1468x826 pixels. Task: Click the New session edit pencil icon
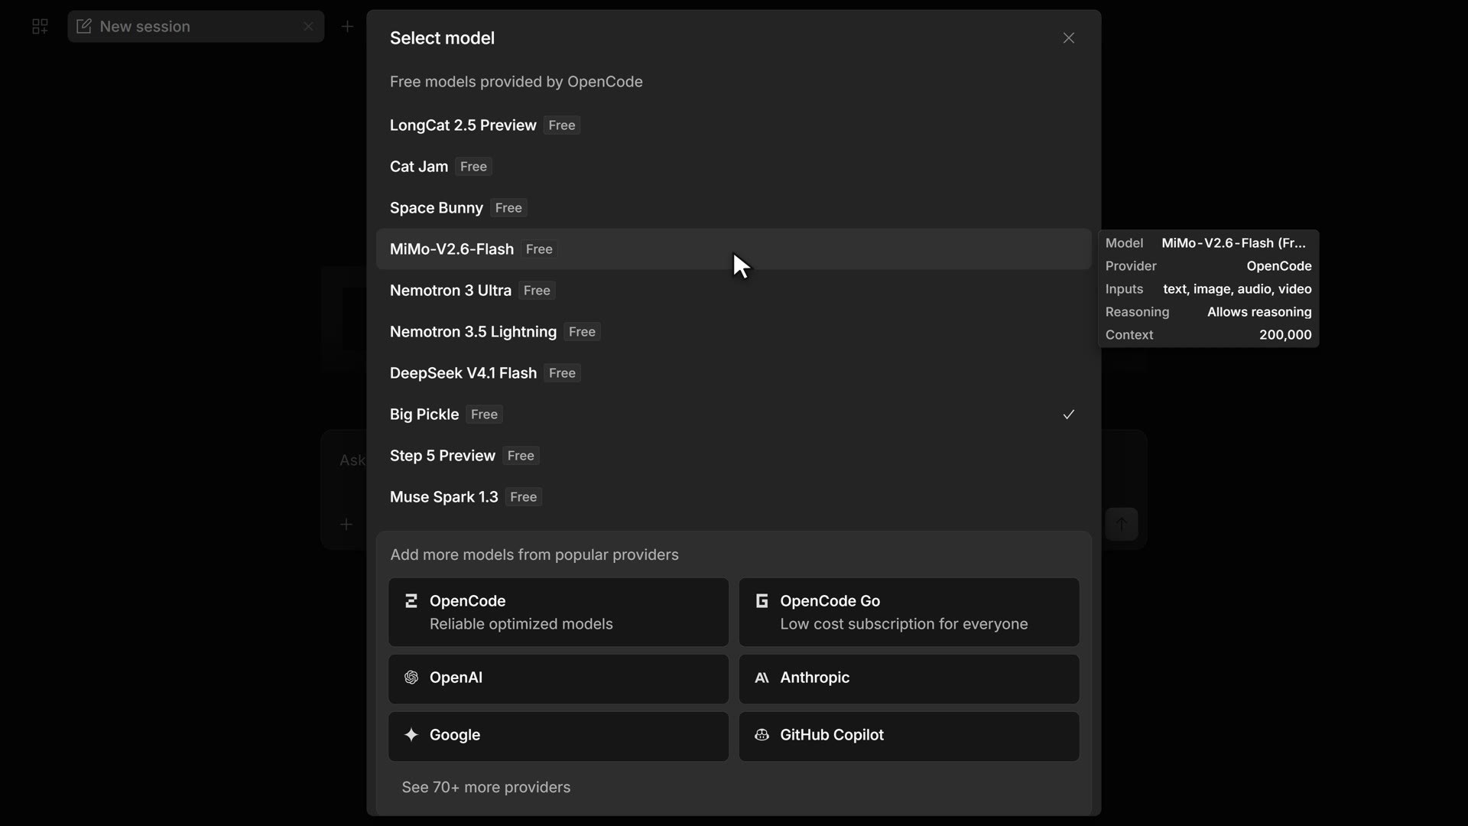click(x=84, y=27)
